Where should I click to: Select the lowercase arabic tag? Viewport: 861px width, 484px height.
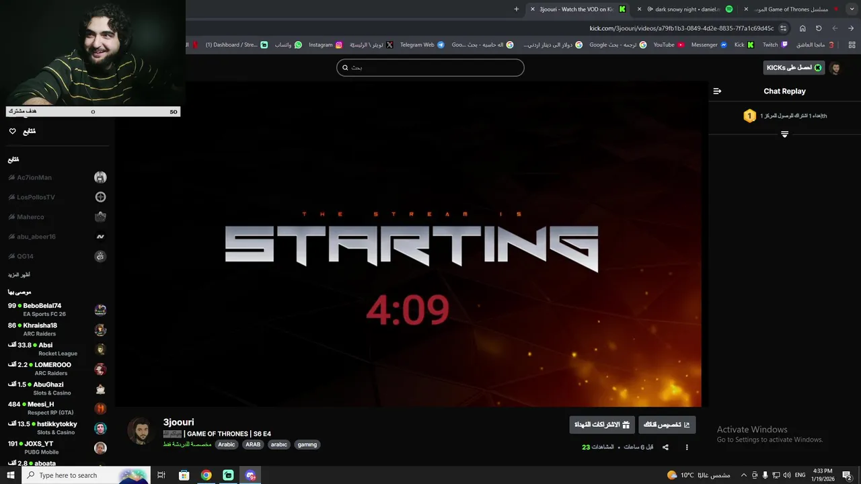point(278,444)
